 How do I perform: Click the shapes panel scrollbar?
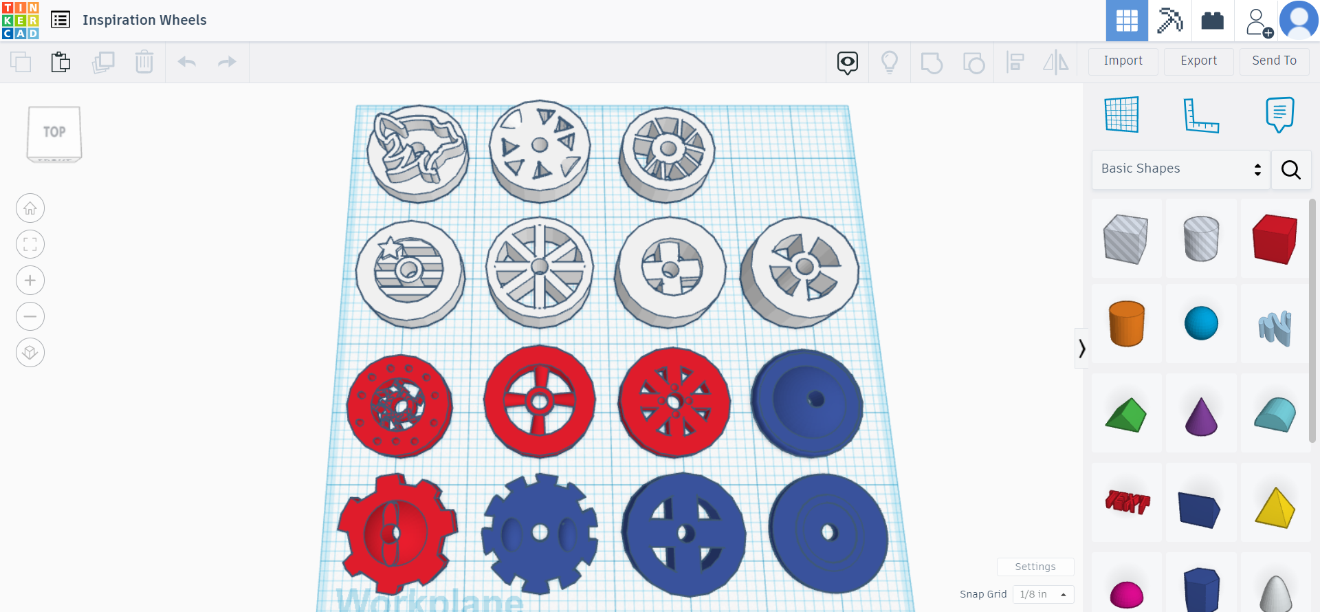(x=1312, y=320)
